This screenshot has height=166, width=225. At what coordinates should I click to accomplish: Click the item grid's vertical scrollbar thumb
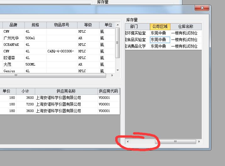click(118, 42)
